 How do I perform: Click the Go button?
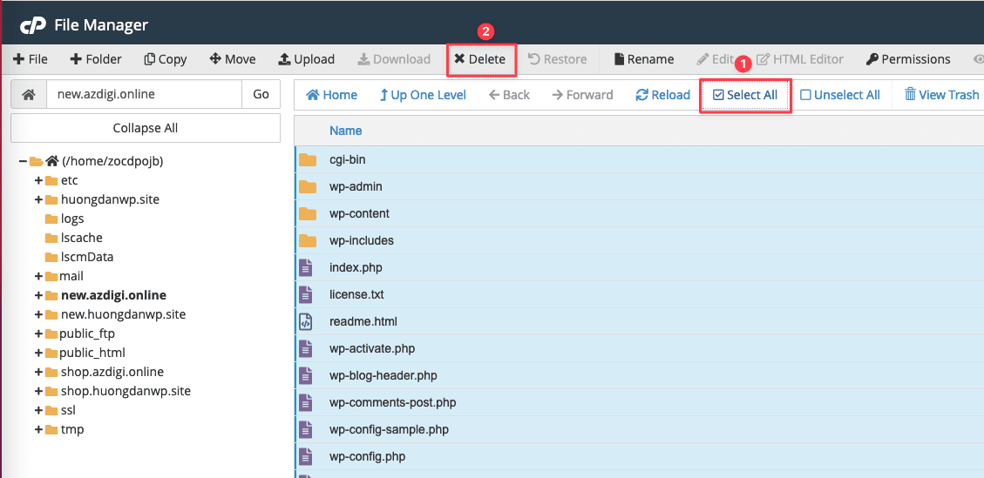pyautogui.click(x=261, y=94)
